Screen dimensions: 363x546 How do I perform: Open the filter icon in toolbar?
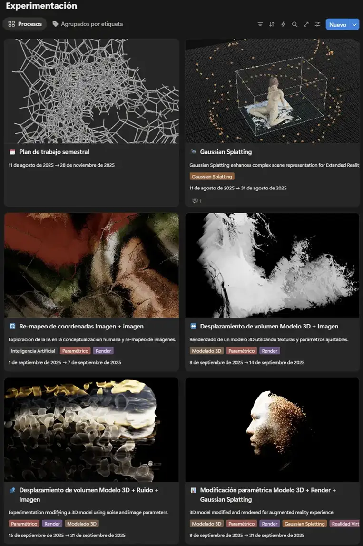pyautogui.click(x=260, y=24)
